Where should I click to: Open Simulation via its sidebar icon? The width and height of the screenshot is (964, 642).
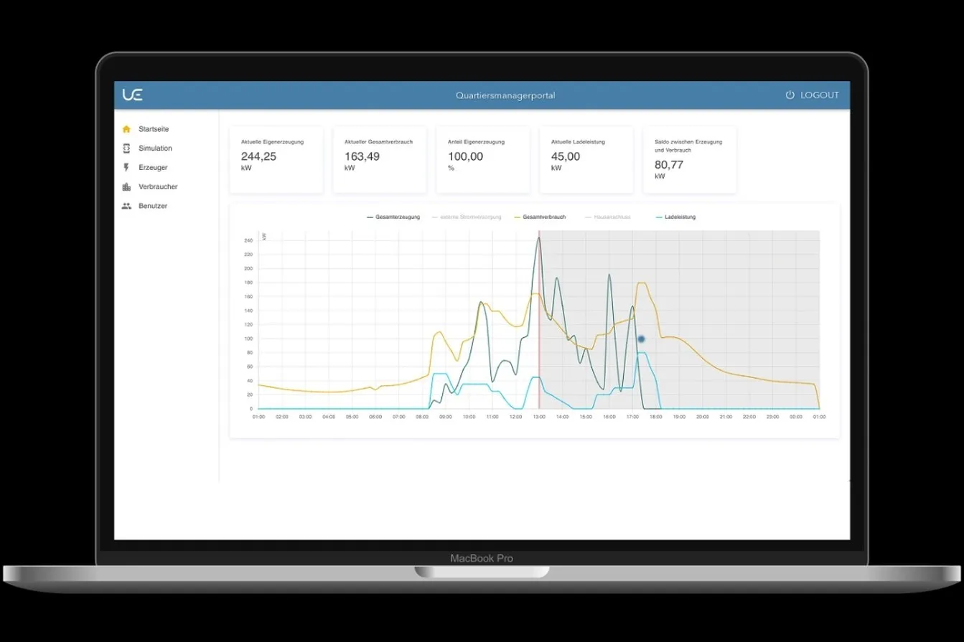pyautogui.click(x=126, y=148)
